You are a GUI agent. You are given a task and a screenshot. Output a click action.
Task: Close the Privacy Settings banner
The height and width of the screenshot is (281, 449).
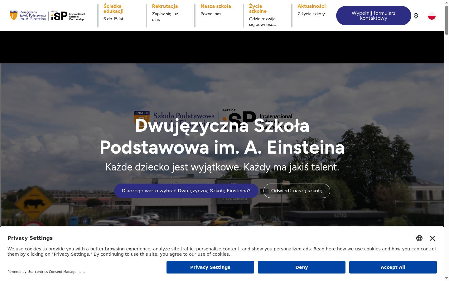coord(432,238)
